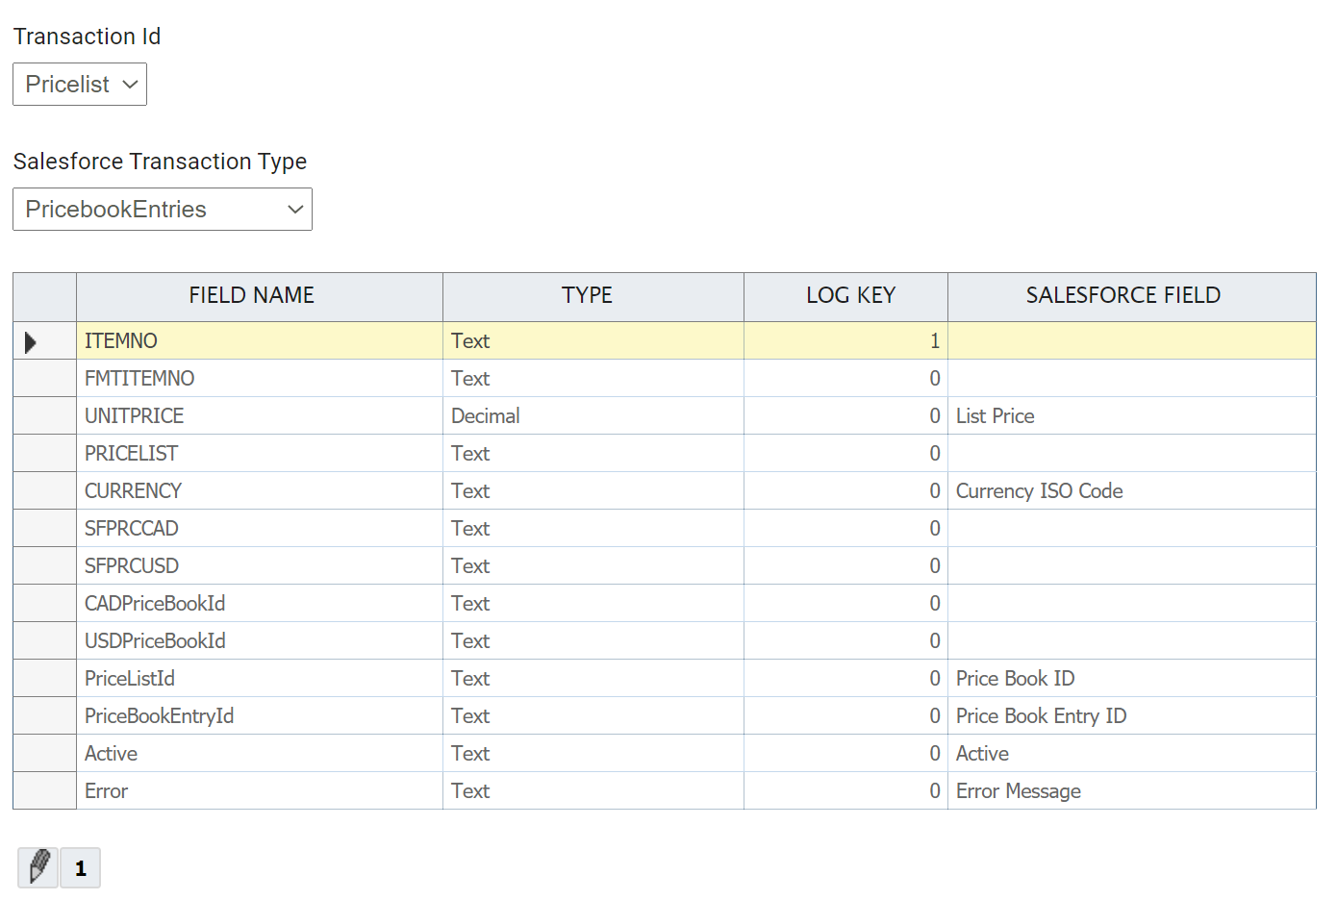Click row selector for FMTITEMNO row
The width and height of the screenshot is (1337, 900).
(44, 379)
